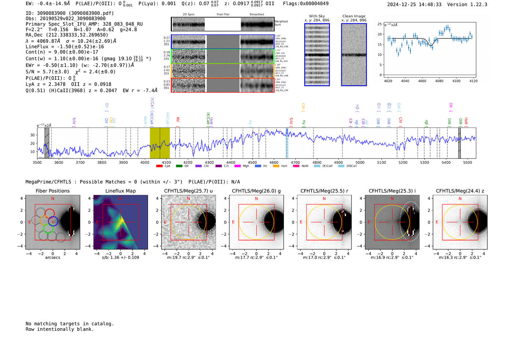Select the blue-bordered 2D spectrum row

tap(223, 42)
